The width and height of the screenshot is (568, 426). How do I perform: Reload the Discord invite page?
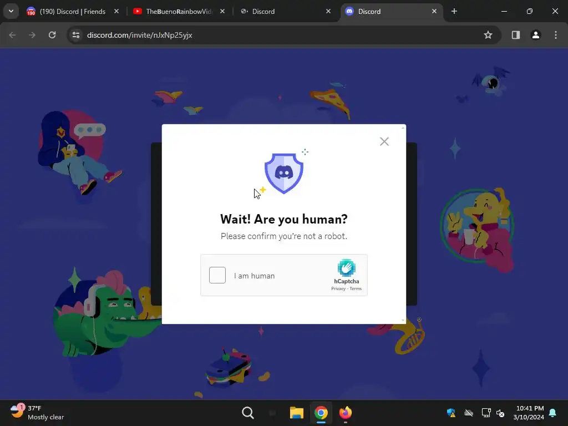tap(52, 35)
